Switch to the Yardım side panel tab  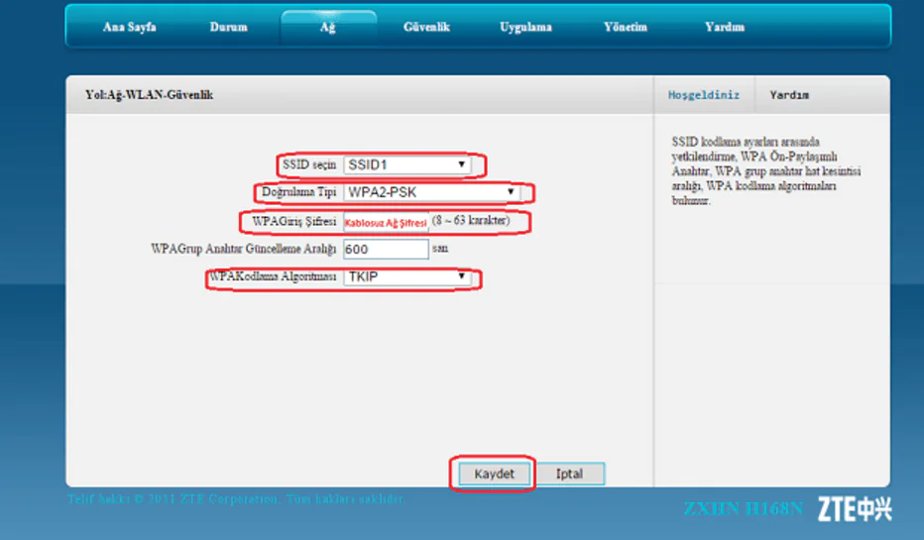789,95
